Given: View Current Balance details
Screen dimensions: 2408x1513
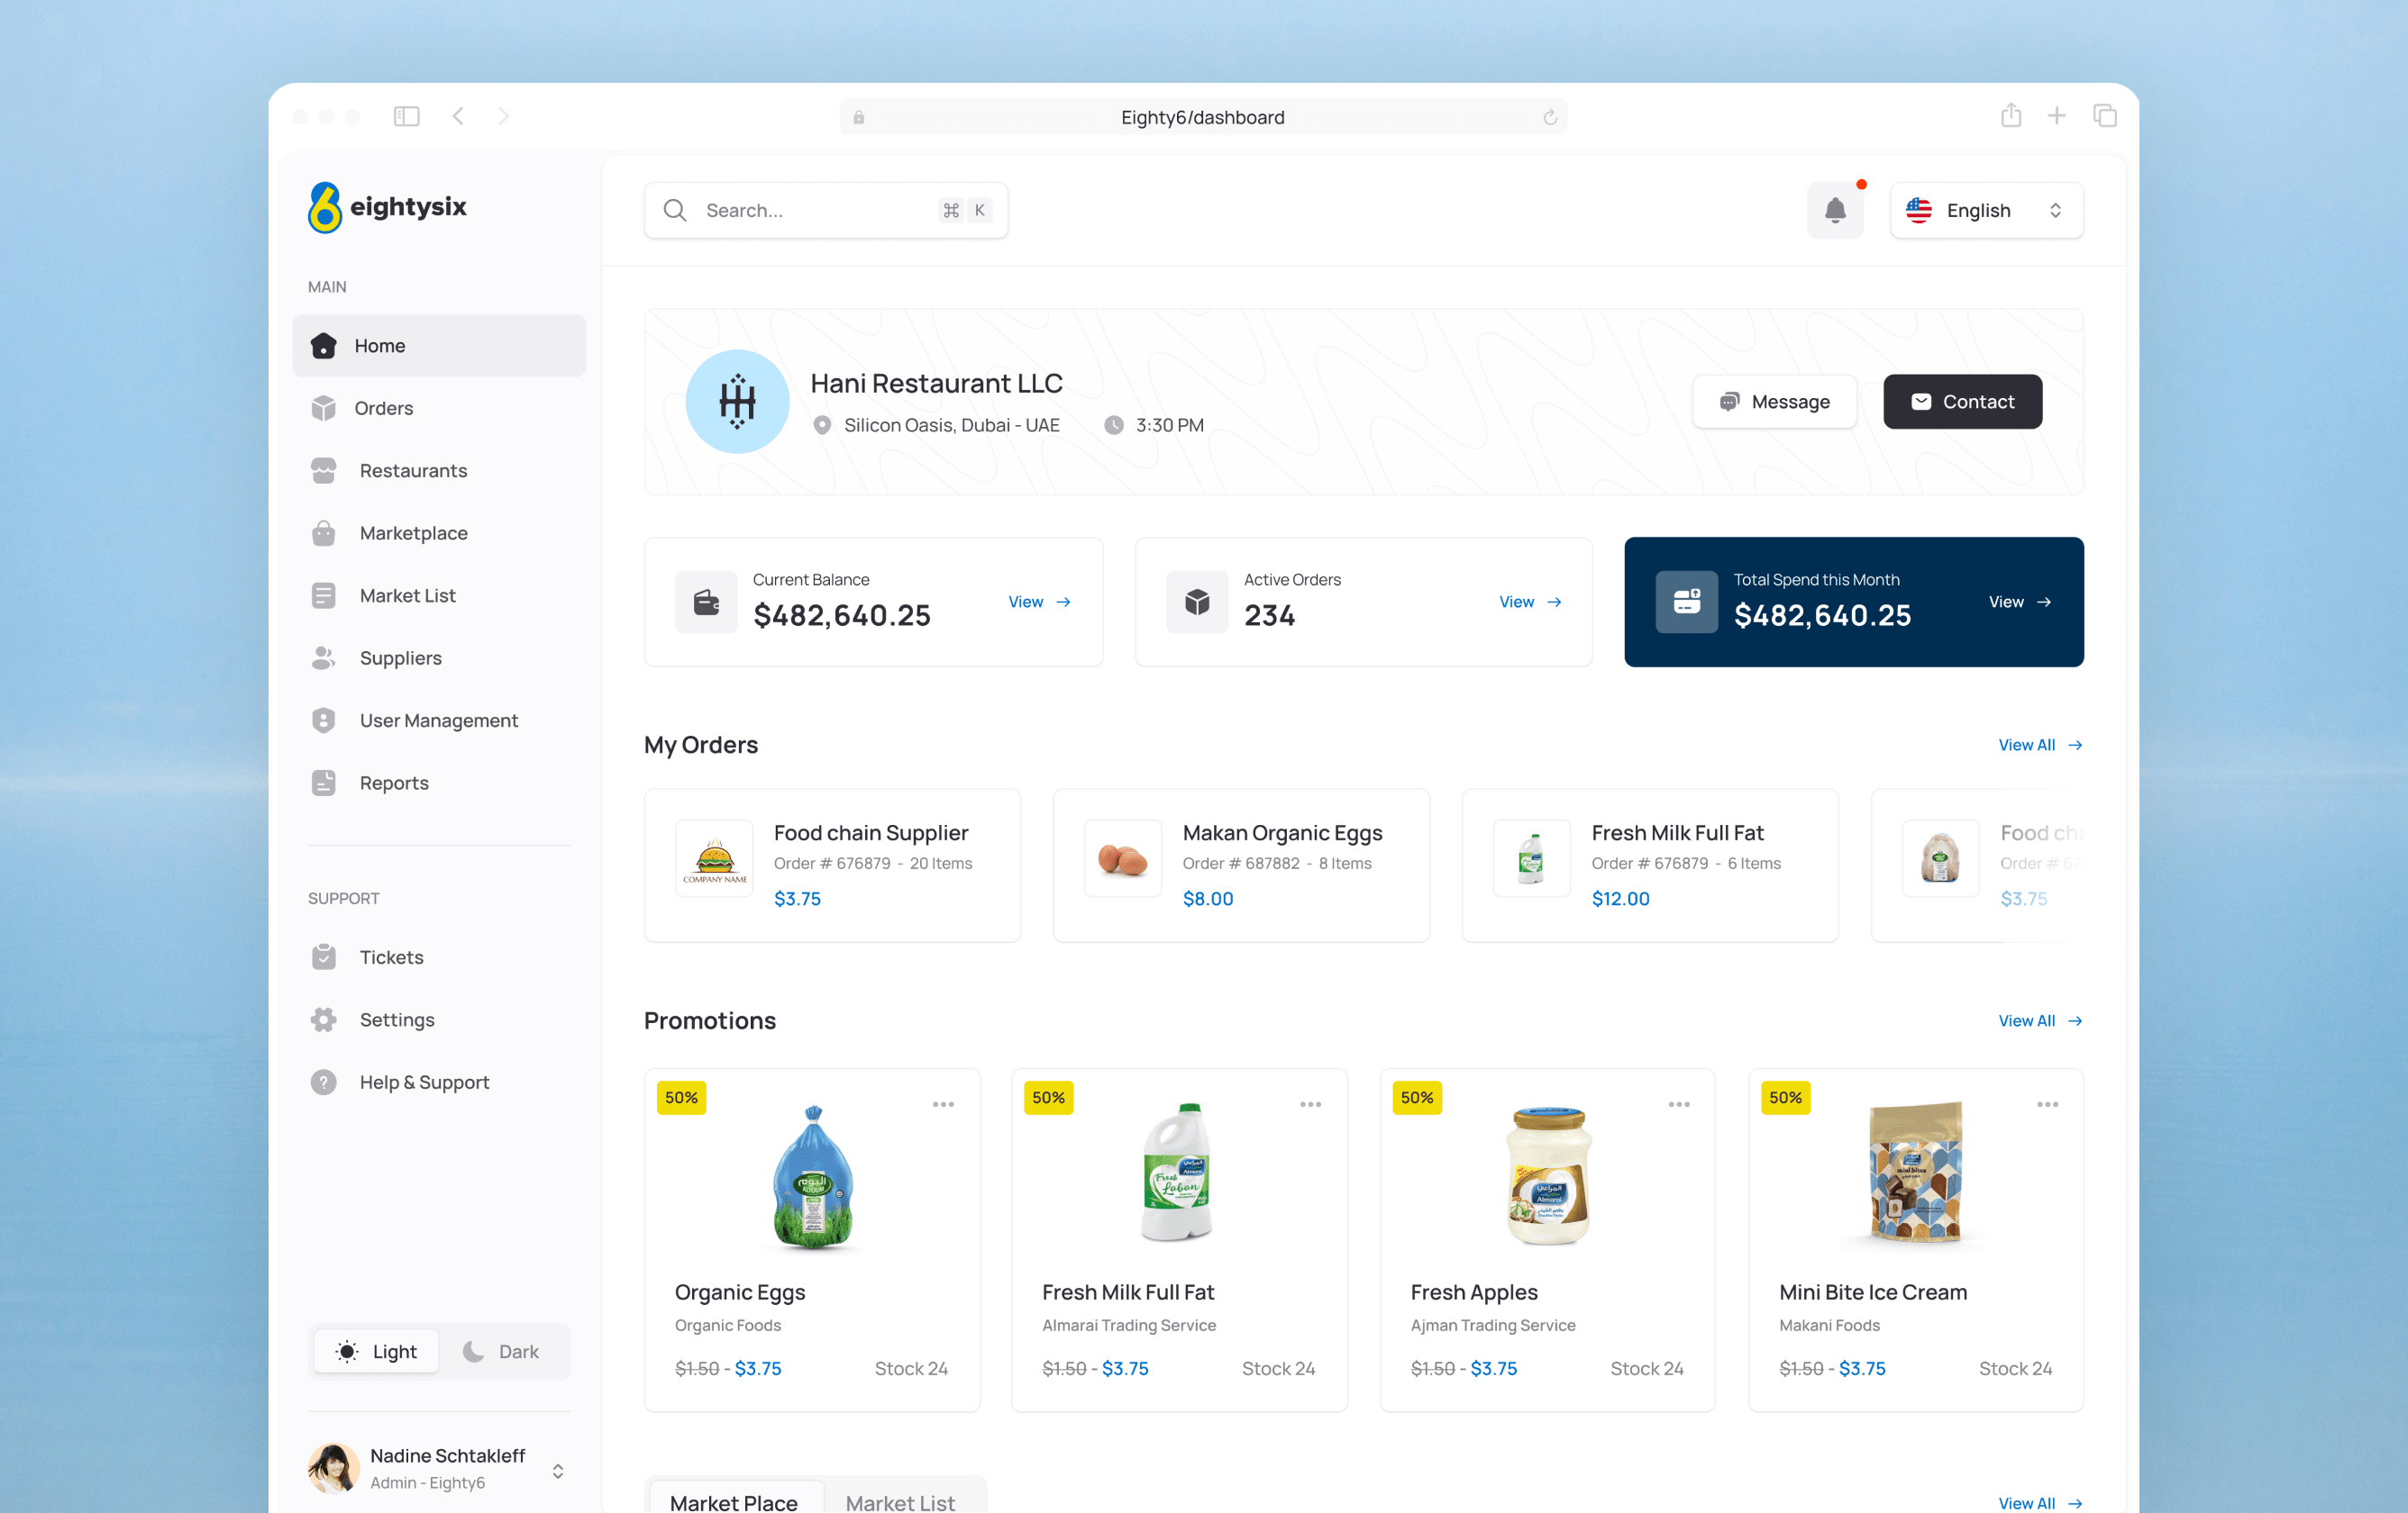Looking at the screenshot, I should pos(1039,602).
